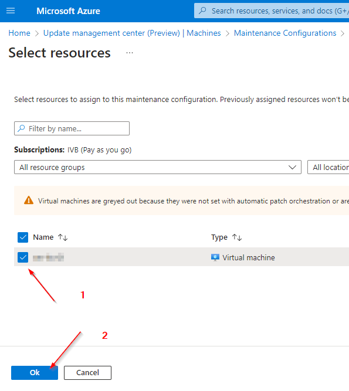349x391 pixels.
Task: Toggle the select-all checkbox beside Name
Action: click(23, 237)
